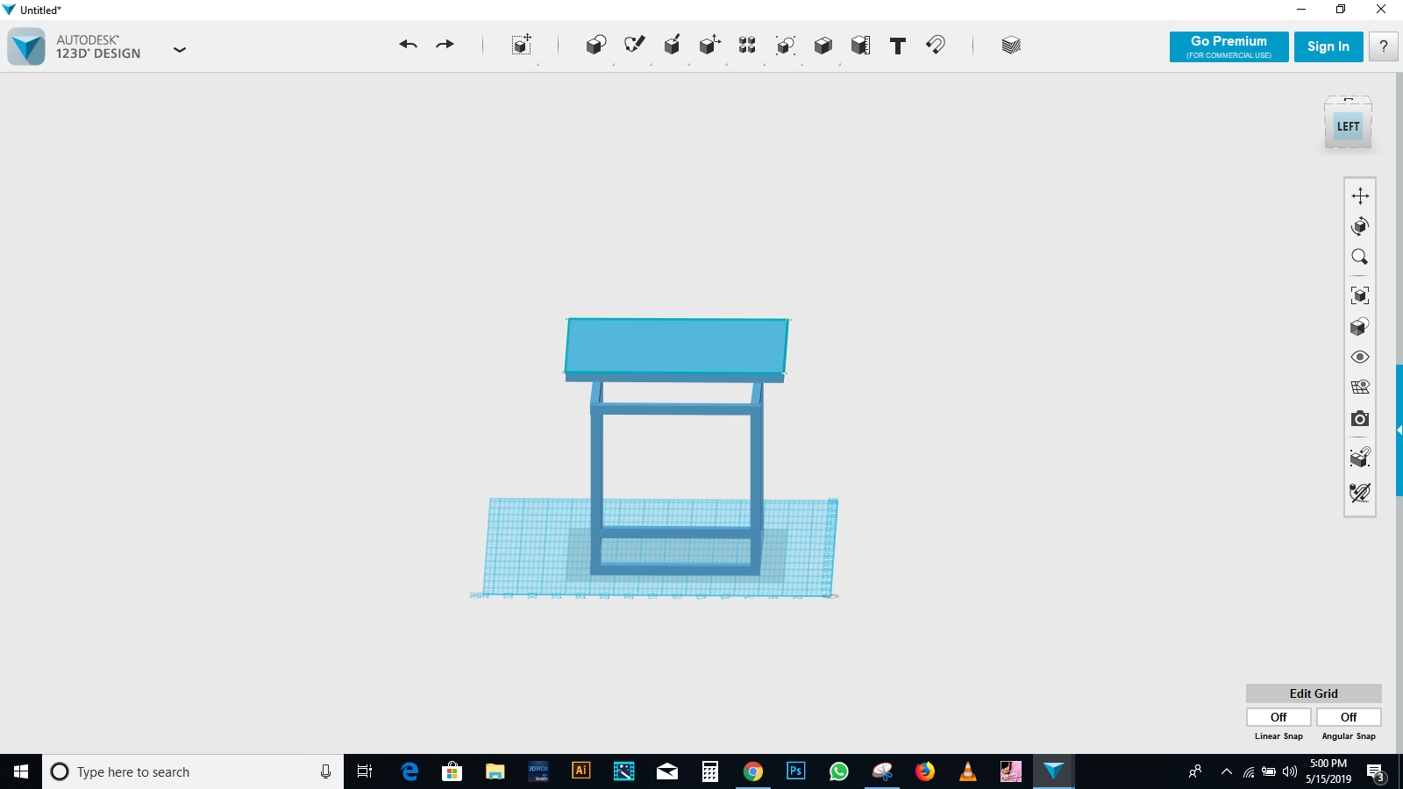Click the Autodesk 123D Design logo
Viewport: 1403px width, 789px height.
[26, 46]
